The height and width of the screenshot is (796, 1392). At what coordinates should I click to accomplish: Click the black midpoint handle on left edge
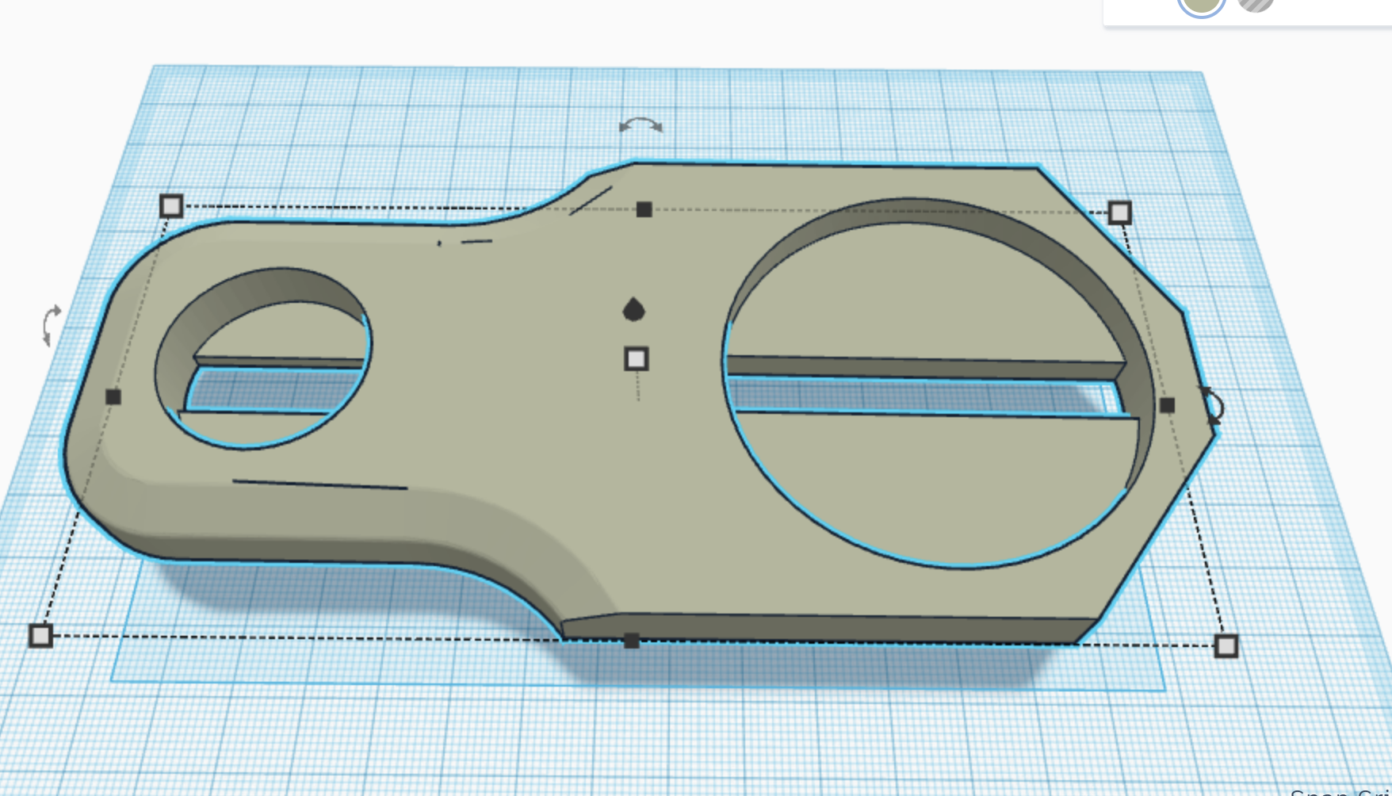pyautogui.click(x=113, y=396)
